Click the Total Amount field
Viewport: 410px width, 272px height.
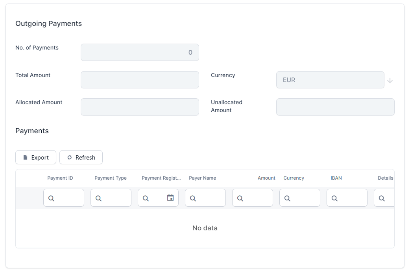click(140, 80)
